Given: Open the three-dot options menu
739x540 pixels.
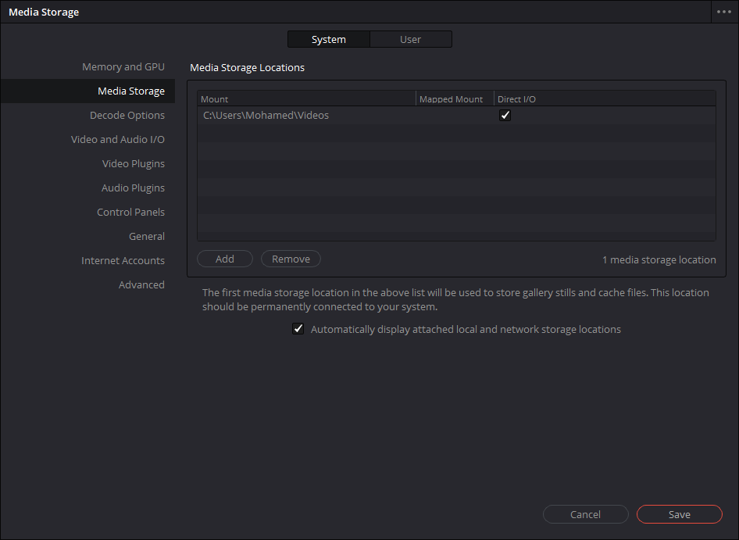Looking at the screenshot, I should tap(724, 12).
